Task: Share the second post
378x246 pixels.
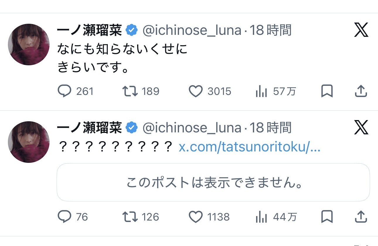Action: [361, 217]
